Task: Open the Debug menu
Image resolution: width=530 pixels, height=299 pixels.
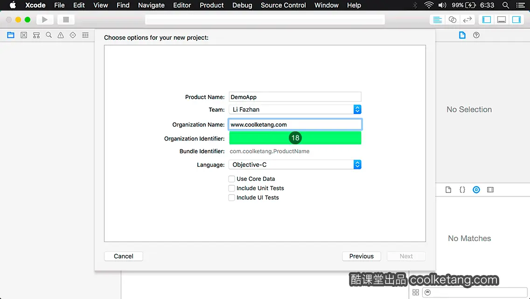Action: [242, 5]
